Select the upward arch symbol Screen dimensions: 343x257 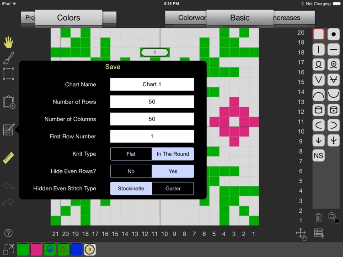(x=318, y=95)
